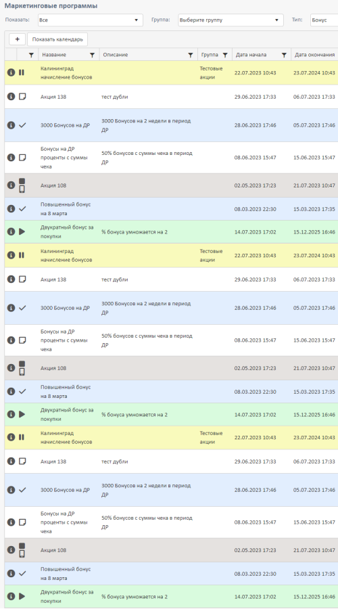The width and height of the screenshot is (338, 609).
Task: Sort by the Дата окончания column header
Action: [315, 55]
